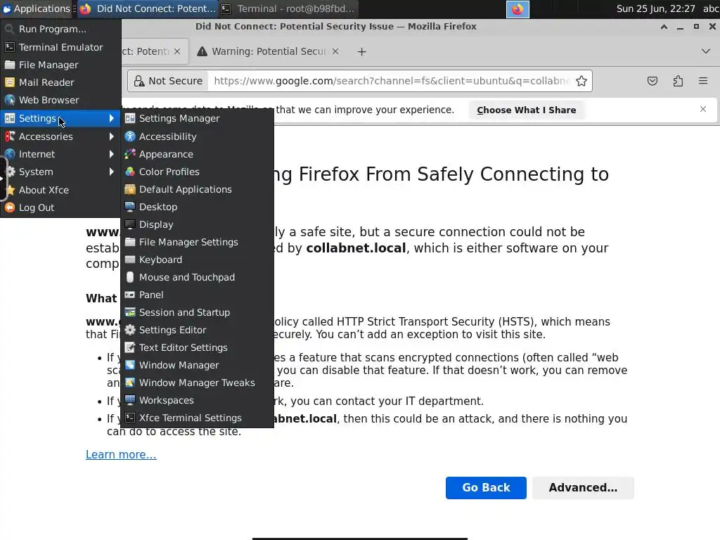
Task: Close the Warning: Potential Security tab
Action: click(335, 51)
